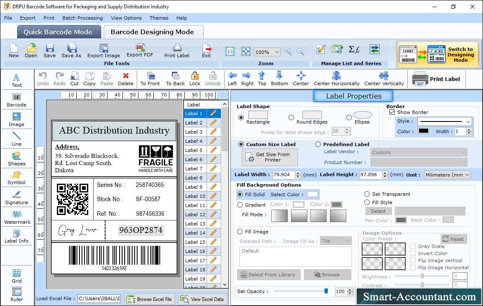Click the Delete icon in edit toolbar
The height and width of the screenshot is (306, 483).
click(126, 79)
